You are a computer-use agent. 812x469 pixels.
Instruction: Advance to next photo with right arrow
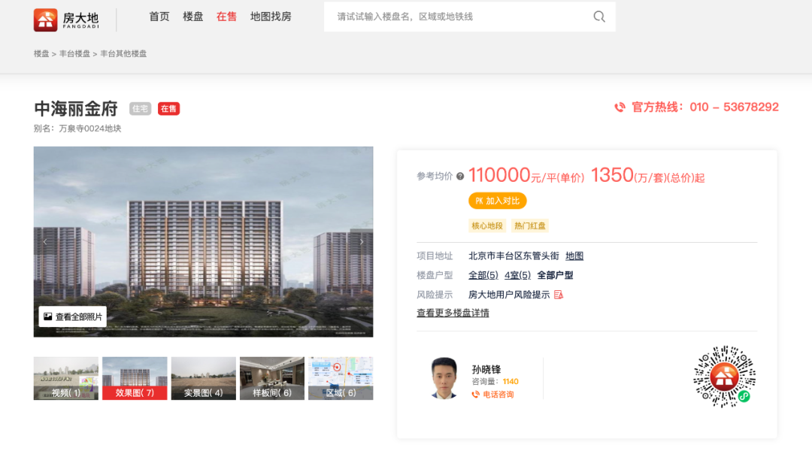362,242
